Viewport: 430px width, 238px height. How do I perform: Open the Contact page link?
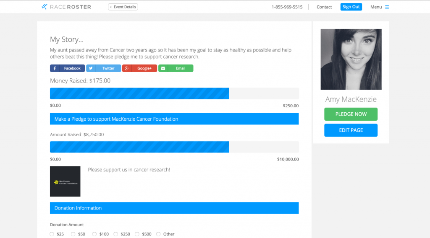324,7
